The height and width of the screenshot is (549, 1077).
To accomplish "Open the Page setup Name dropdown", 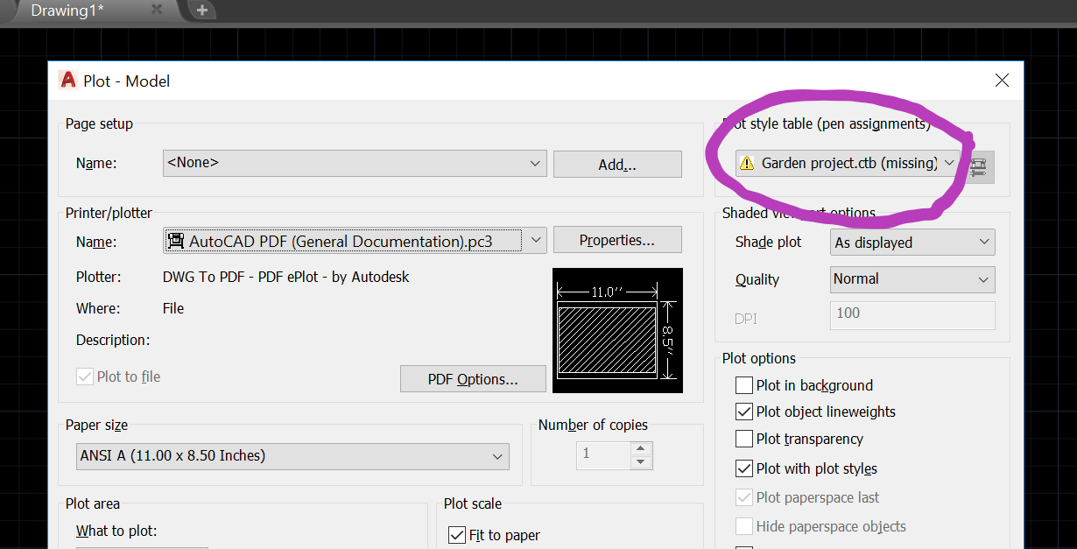I will click(x=355, y=163).
